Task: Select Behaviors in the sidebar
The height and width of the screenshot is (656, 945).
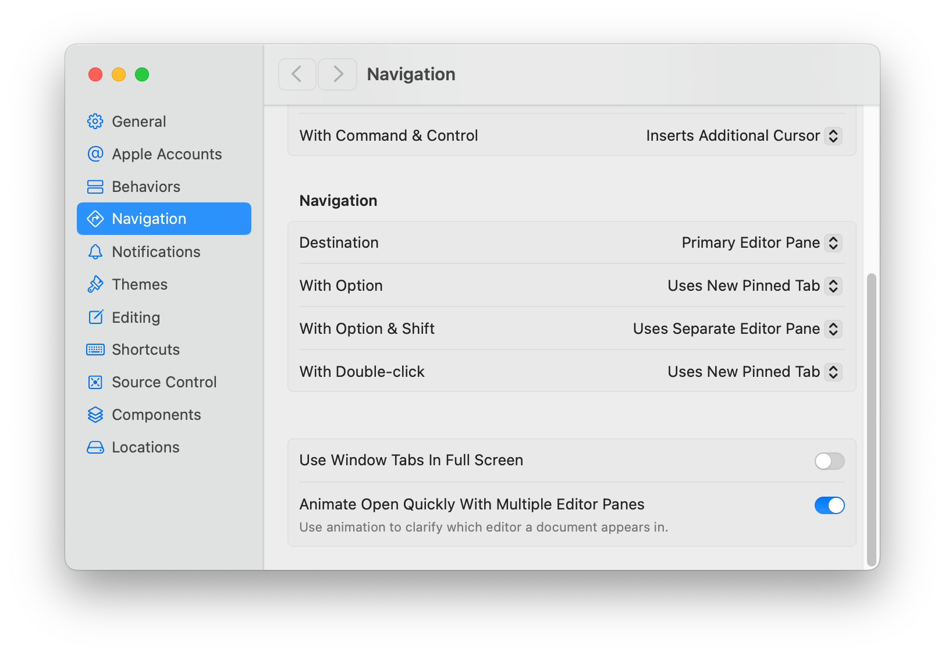Action: click(x=164, y=187)
